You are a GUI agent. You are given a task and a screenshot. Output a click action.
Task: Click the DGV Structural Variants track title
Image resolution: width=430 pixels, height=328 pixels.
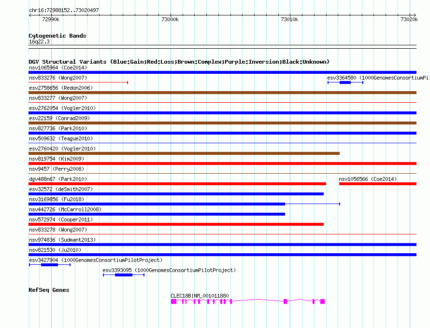(179, 62)
